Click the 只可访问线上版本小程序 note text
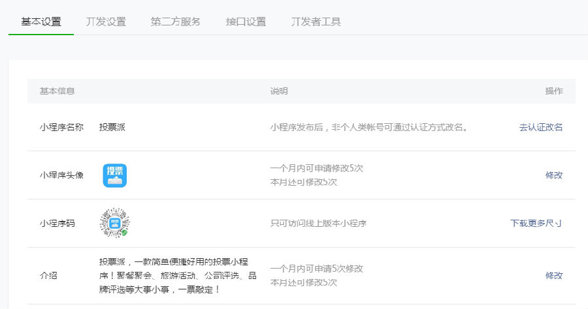 coord(318,223)
